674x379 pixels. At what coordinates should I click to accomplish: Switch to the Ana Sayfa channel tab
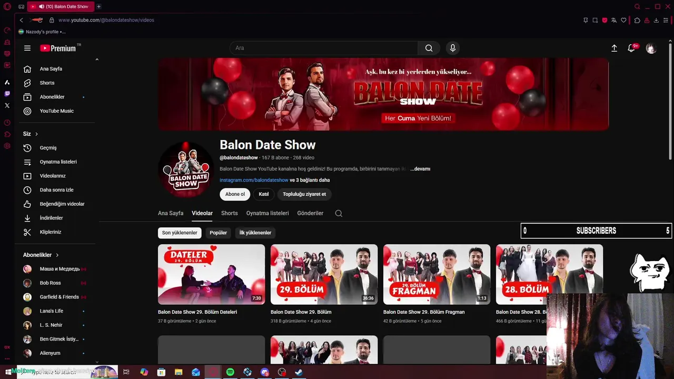(171, 213)
